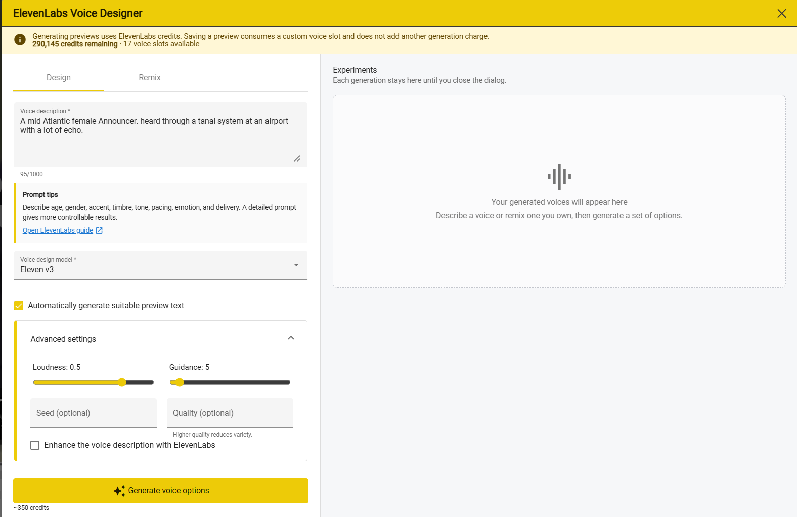Click Generate voice options

[x=161, y=491]
